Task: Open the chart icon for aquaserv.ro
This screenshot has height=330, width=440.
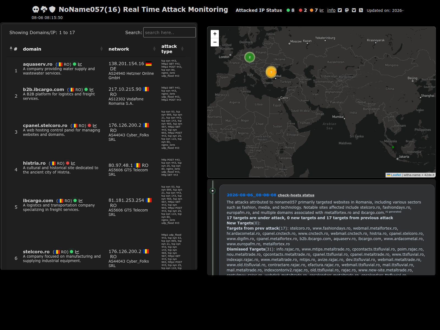Action: tap(80, 64)
